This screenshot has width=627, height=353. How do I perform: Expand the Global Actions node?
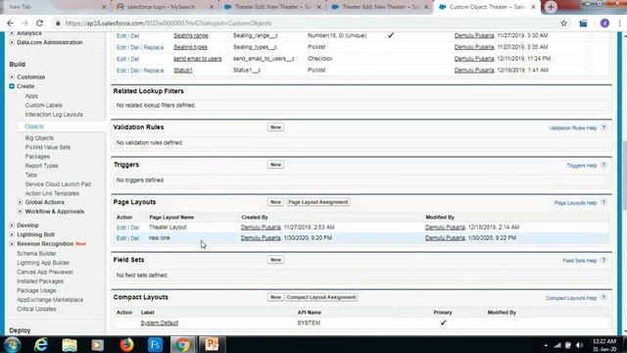(x=20, y=202)
